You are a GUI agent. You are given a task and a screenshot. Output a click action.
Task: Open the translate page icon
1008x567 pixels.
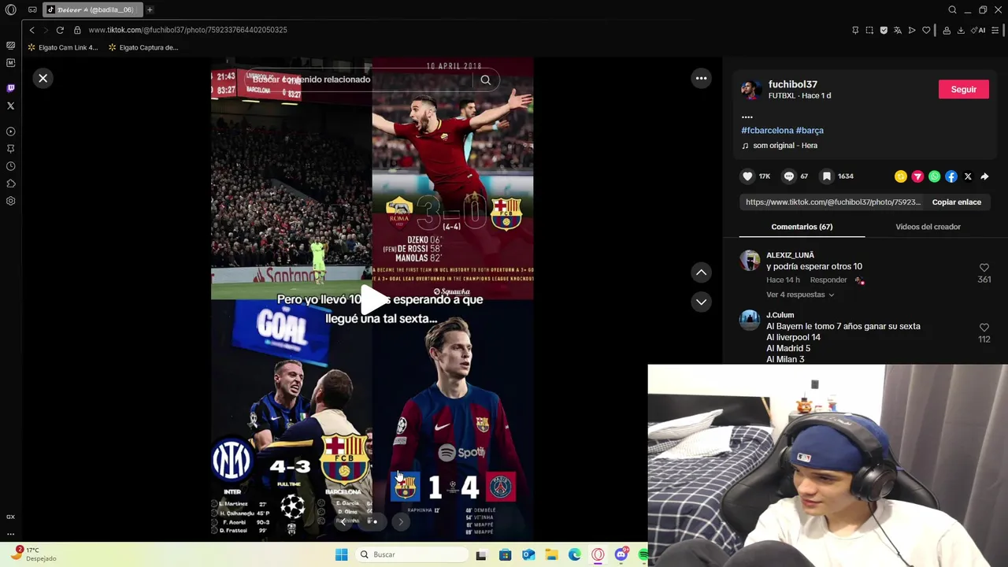(898, 30)
